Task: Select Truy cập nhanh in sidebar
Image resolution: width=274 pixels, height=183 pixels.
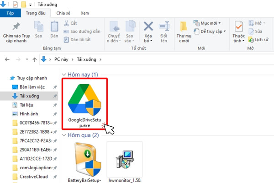Action: pyautogui.click(x=28, y=78)
